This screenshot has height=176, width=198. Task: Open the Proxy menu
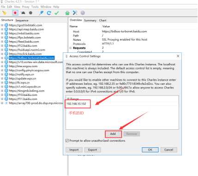pos(25,6)
